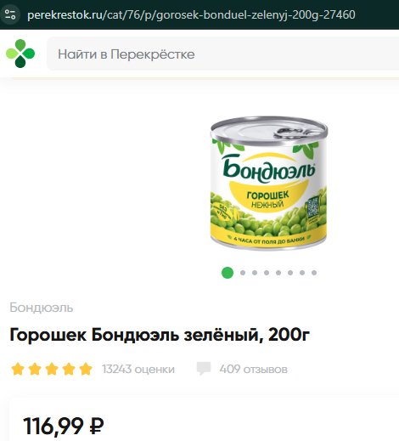Image resolution: width=399 pixels, height=441 pixels.
Task: Click the fifth yellow rating star
Action: pyautogui.click(x=86, y=370)
